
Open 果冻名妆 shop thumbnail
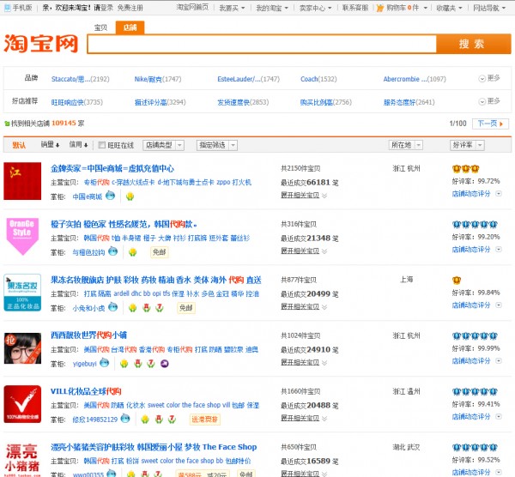[x=22, y=293]
